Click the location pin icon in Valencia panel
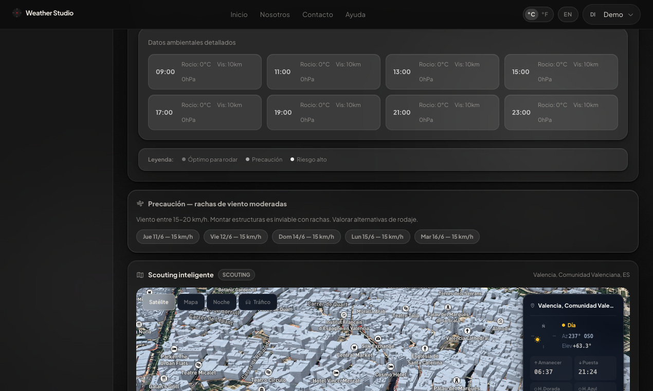 tap(532, 306)
